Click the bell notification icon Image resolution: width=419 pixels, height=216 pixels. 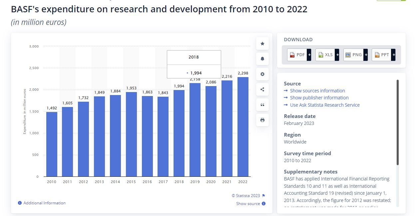tap(262, 59)
